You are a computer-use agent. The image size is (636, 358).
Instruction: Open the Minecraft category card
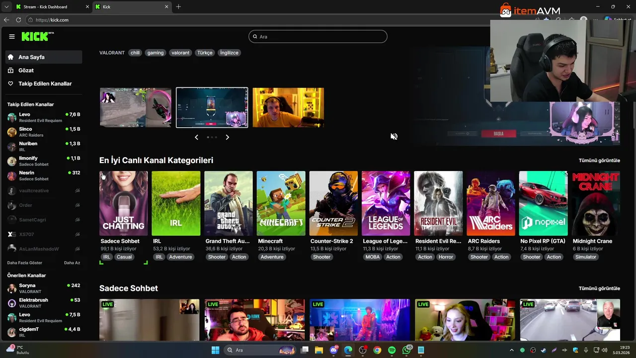(281, 203)
